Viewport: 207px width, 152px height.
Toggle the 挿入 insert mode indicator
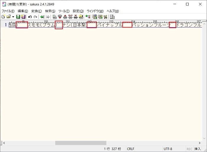pos(198,149)
